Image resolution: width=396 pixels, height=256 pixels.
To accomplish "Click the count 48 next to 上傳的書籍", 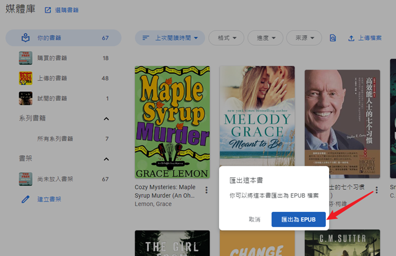I will (x=105, y=78).
